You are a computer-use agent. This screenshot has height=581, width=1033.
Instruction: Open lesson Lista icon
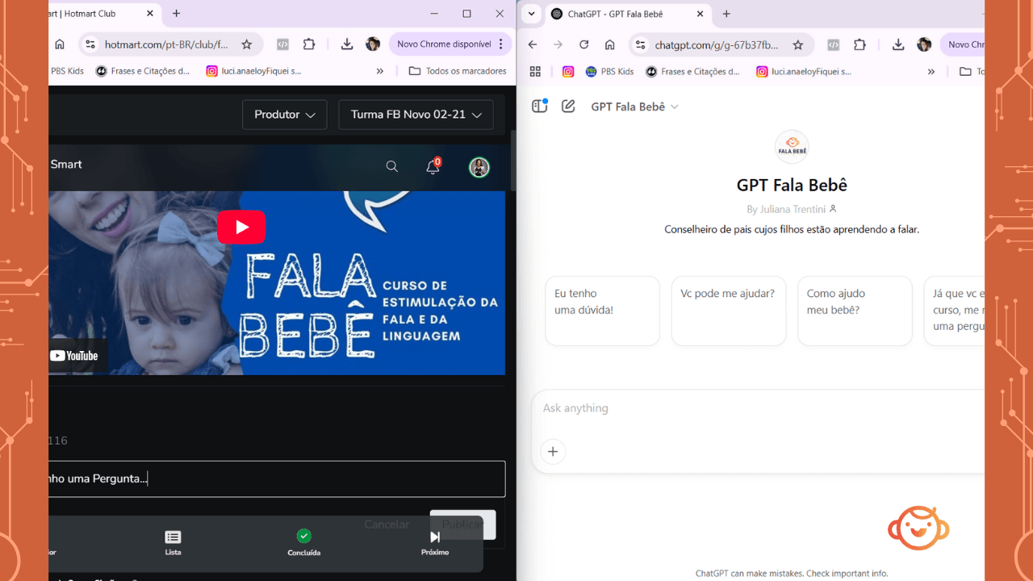173,542
